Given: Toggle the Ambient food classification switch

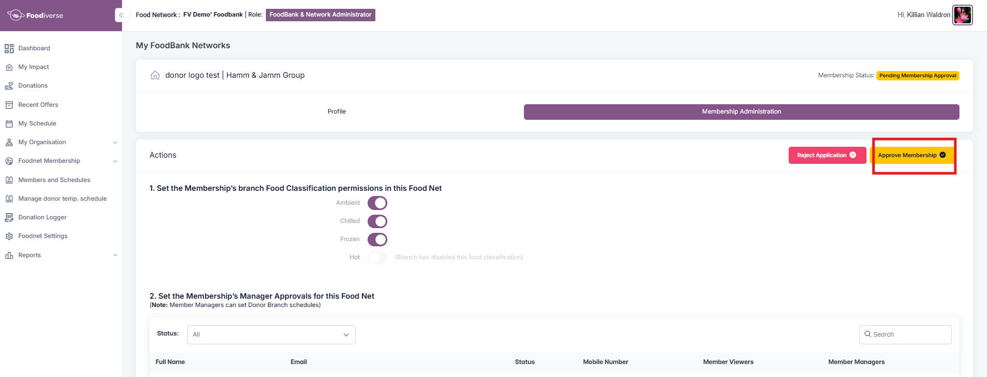Looking at the screenshot, I should coord(377,203).
